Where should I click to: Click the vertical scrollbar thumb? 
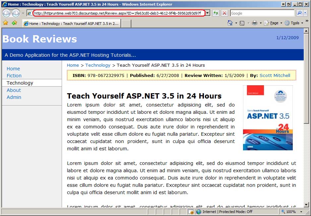[306, 78]
